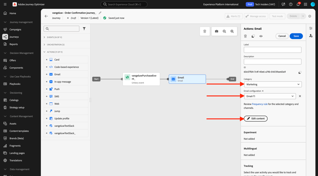Open Reports in the sidebar
Screen dimensions: 318x176
point(14,44)
